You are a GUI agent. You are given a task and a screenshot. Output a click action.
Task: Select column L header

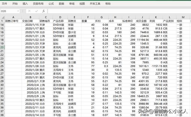click(170, 17)
